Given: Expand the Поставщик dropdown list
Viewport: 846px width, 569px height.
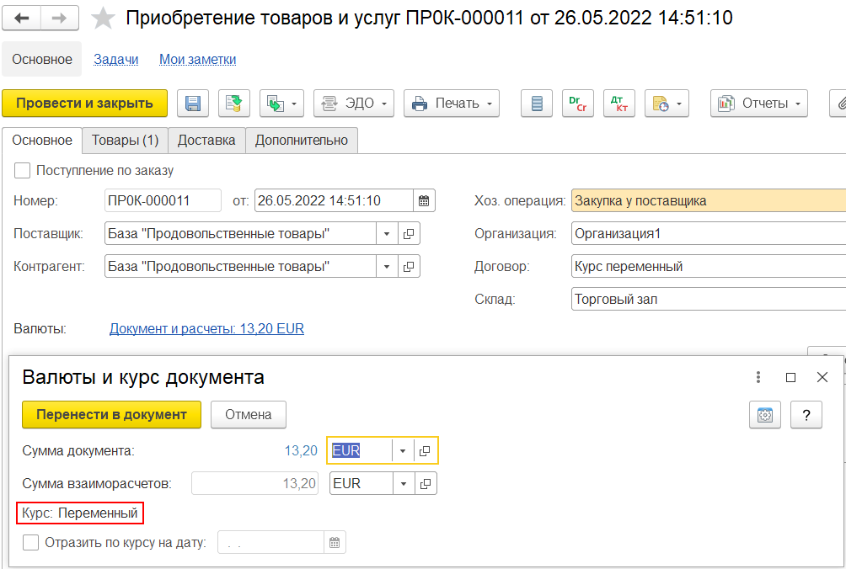Looking at the screenshot, I should (x=387, y=234).
